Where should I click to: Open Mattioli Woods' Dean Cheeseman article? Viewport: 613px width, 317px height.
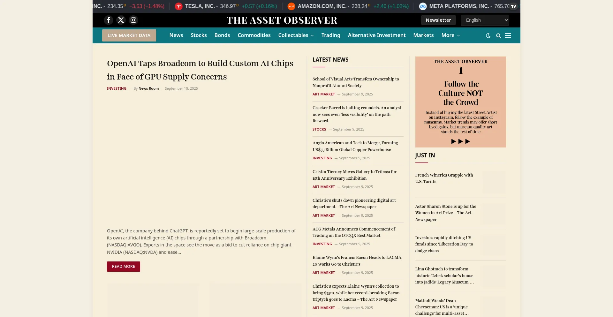click(442, 307)
